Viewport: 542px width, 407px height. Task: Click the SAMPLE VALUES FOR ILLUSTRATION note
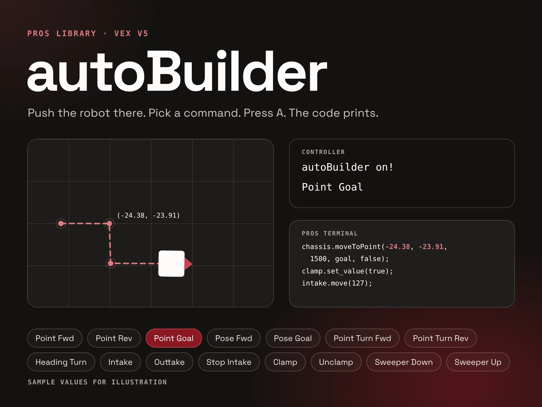point(97,382)
